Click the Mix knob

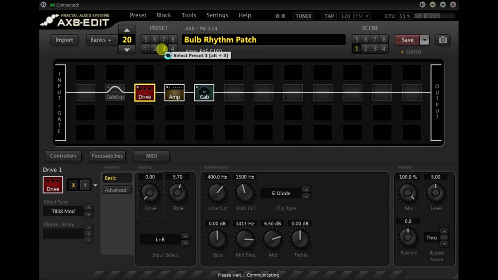pos(408,192)
